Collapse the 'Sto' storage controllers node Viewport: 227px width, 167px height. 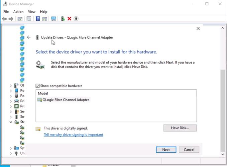[x=11, y=122]
